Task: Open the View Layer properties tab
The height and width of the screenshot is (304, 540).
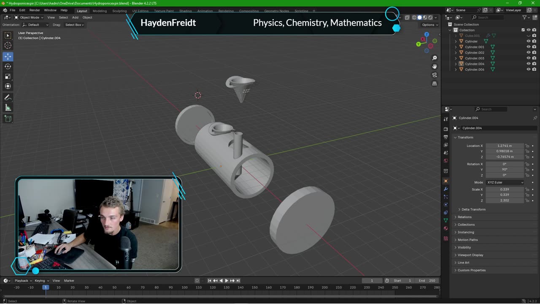Action: 446,145
